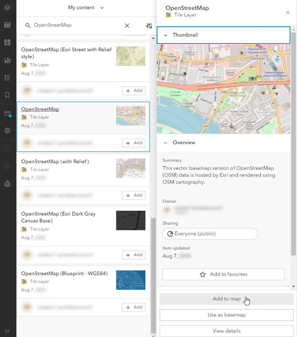The width and height of the screenshot is (297, 337).
Task: Click Use as basemap button
Action: coord(226,315)
